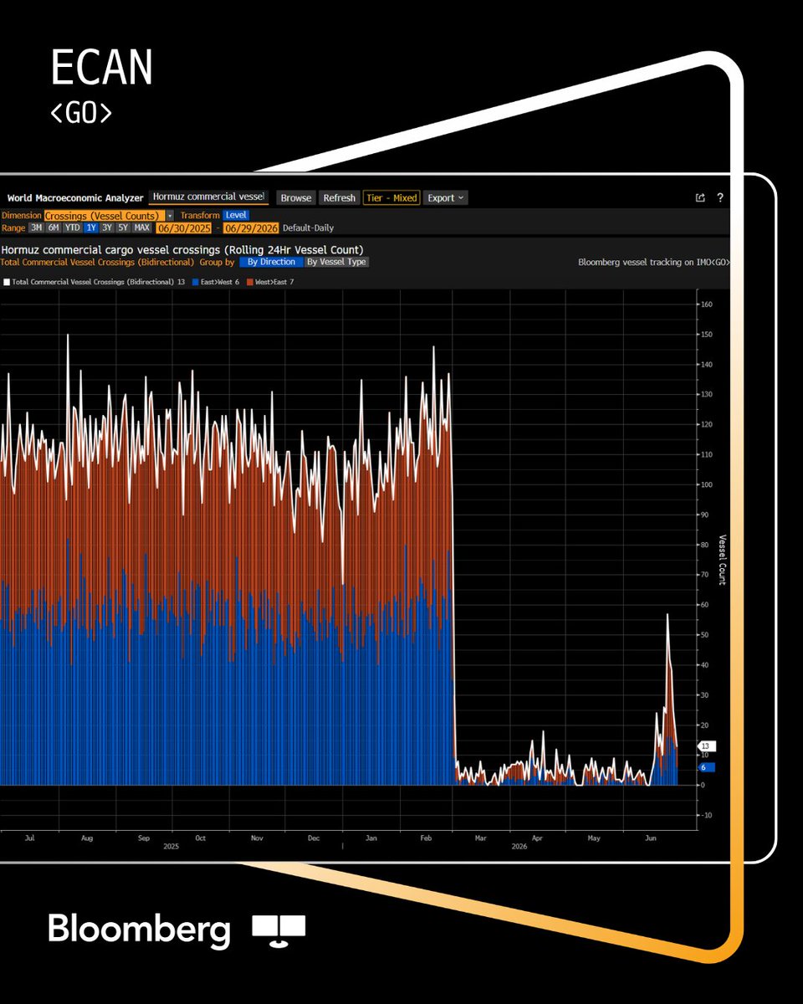Click the Refresh button
Image resolution: width=803 pixels, height=1004 pixels.
(x=340, y=198)
